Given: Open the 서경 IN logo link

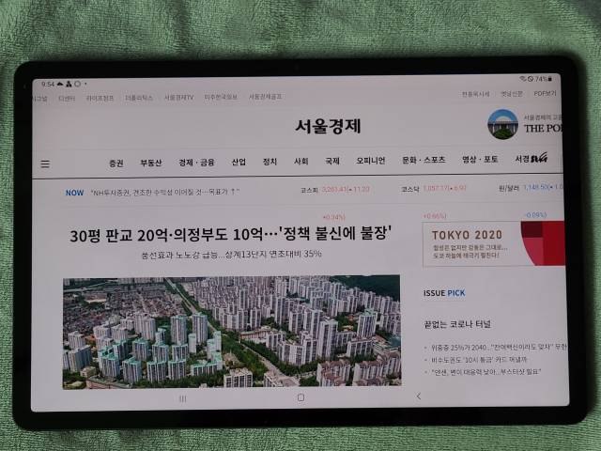Looking at the screenshot, I should pyautogui.click(x=531, y=158).
